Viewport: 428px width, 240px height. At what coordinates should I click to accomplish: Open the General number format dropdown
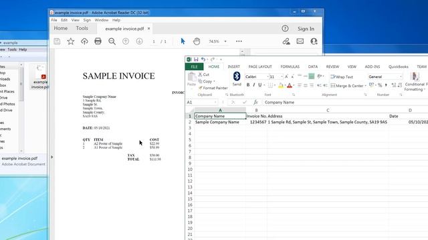(x=401, y=77)
